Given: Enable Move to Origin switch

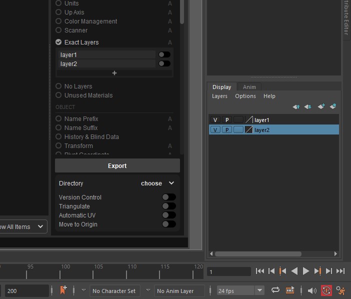Looking at the screenshot, I should point(169,224).
